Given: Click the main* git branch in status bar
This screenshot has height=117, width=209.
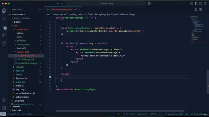Looking at the screenshot, I should point(12,114).
